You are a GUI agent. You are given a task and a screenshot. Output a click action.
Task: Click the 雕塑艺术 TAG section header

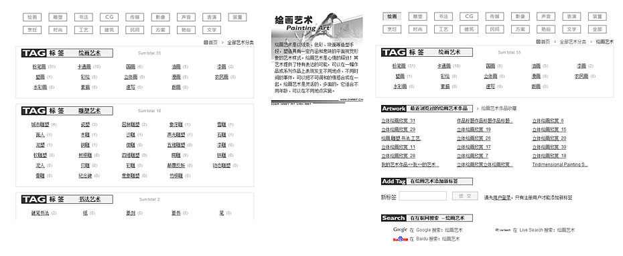tap(67, 110)
